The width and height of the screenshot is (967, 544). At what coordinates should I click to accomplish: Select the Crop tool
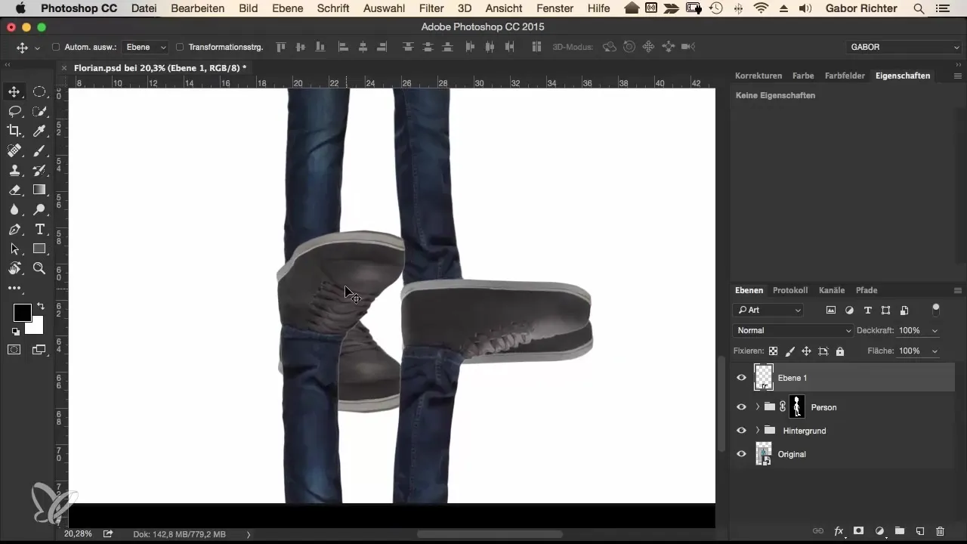14,131
